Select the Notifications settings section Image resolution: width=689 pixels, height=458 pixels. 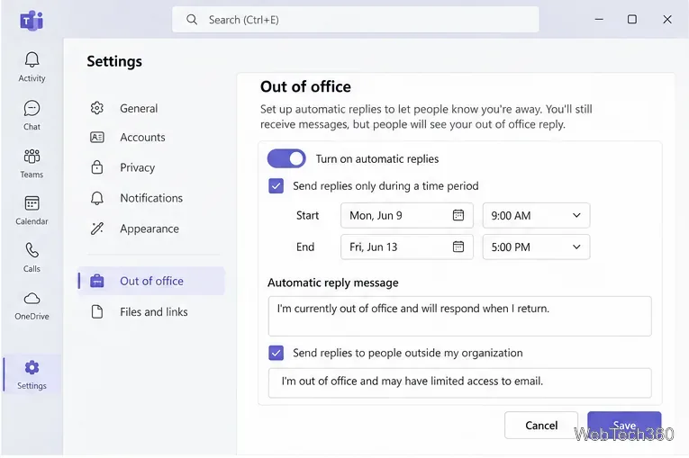pos(151,198)
